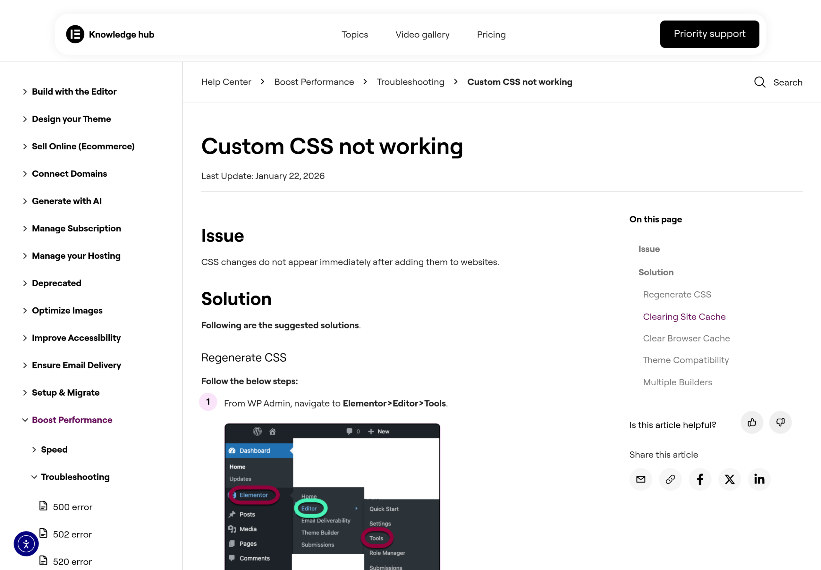821x570 pixels.
Task: Open Manage your Hosting sidebar item
Action: click(x=76, y=256)
